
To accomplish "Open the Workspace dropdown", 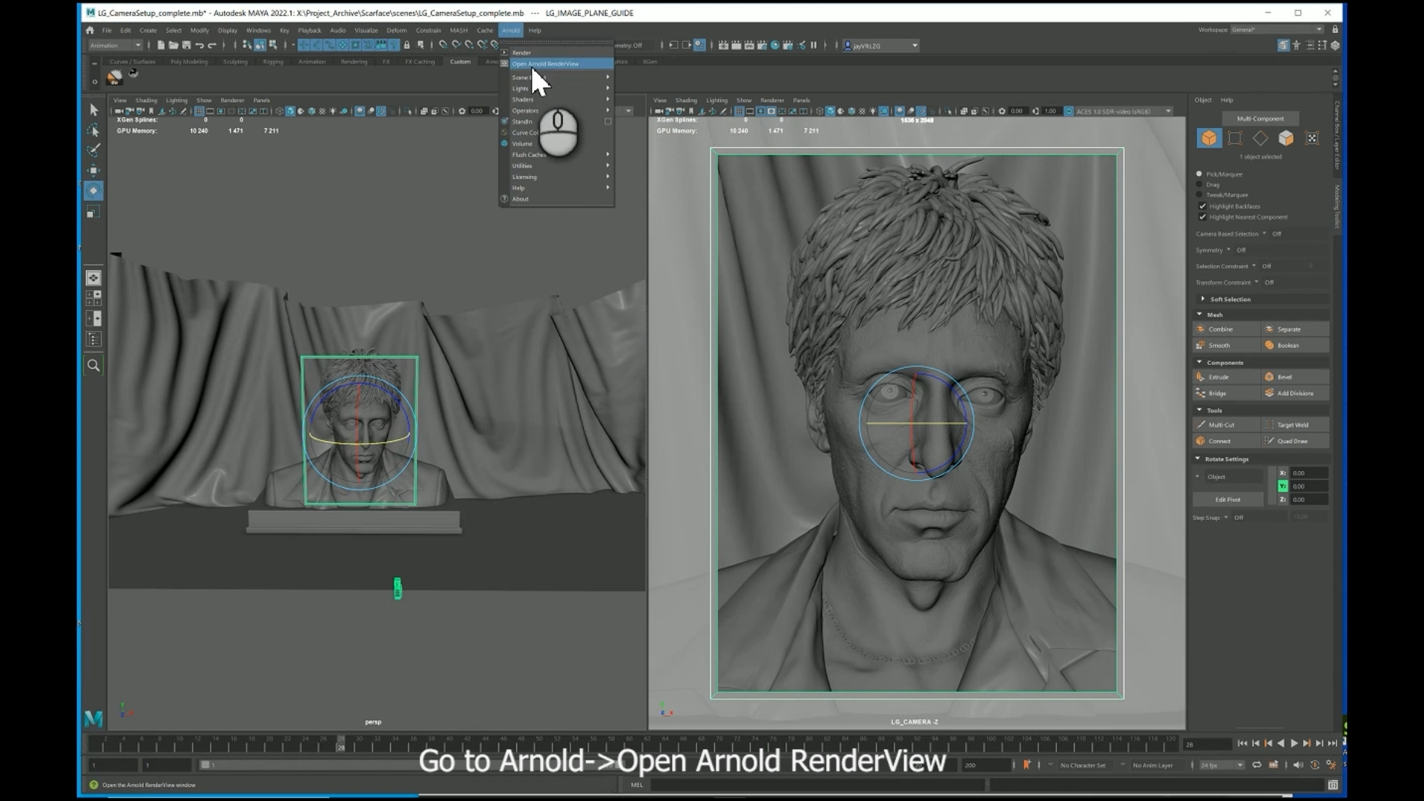I will 1276,30.
